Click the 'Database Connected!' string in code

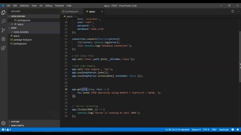114,46
